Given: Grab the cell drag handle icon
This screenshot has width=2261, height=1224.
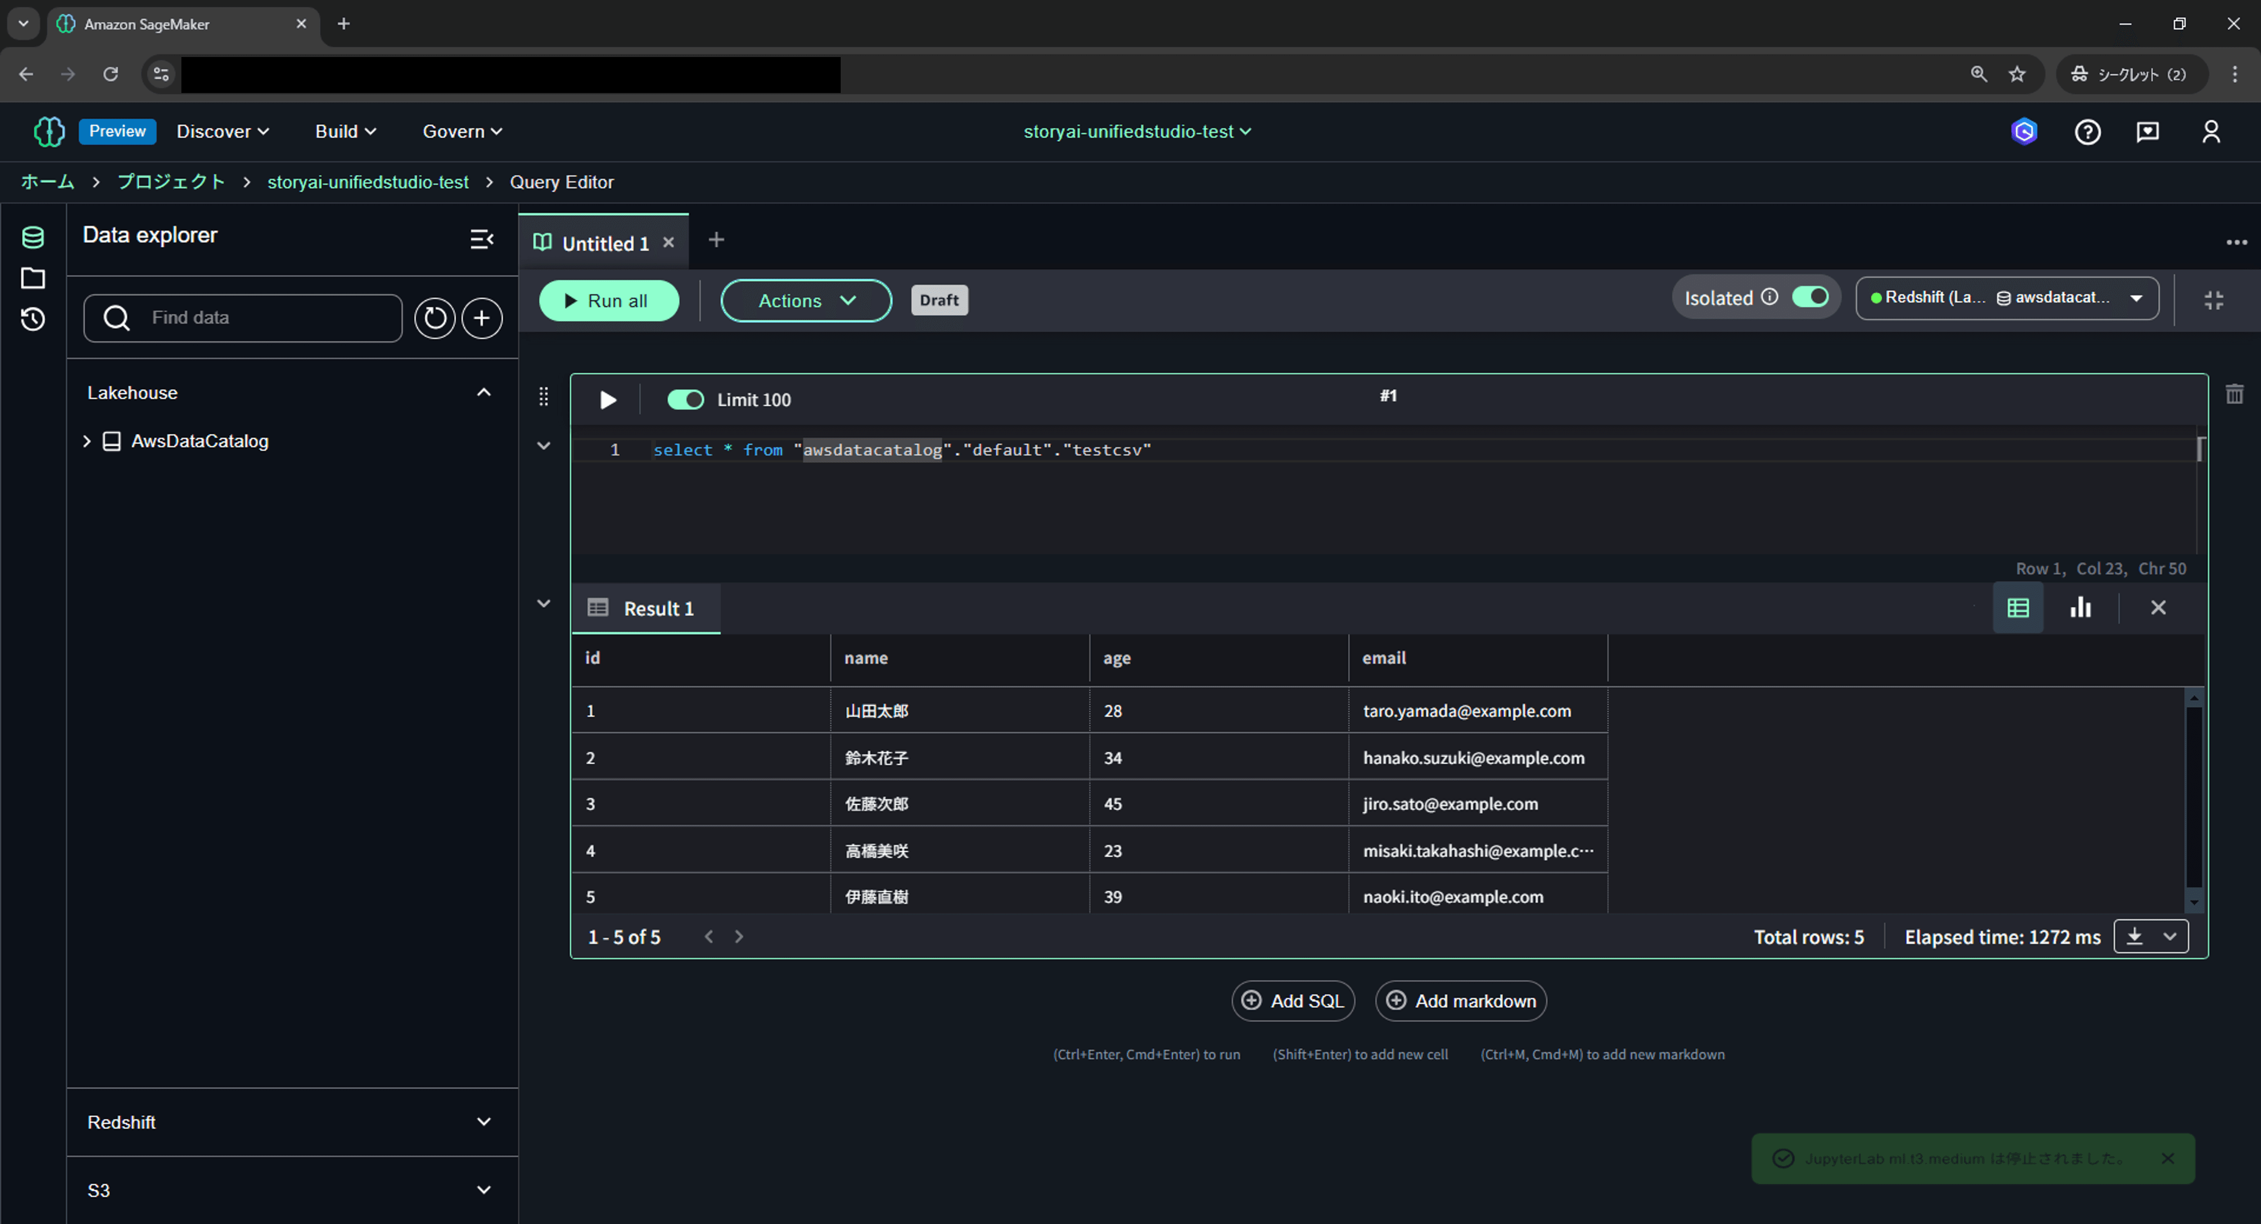Looking at the screenshot, I should point(543,397).
